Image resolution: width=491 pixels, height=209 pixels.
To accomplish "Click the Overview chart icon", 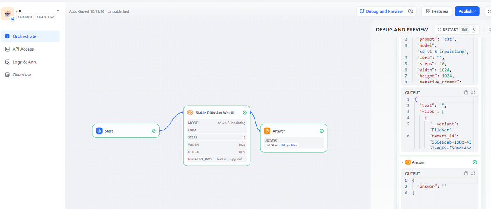I will (7, 75).
